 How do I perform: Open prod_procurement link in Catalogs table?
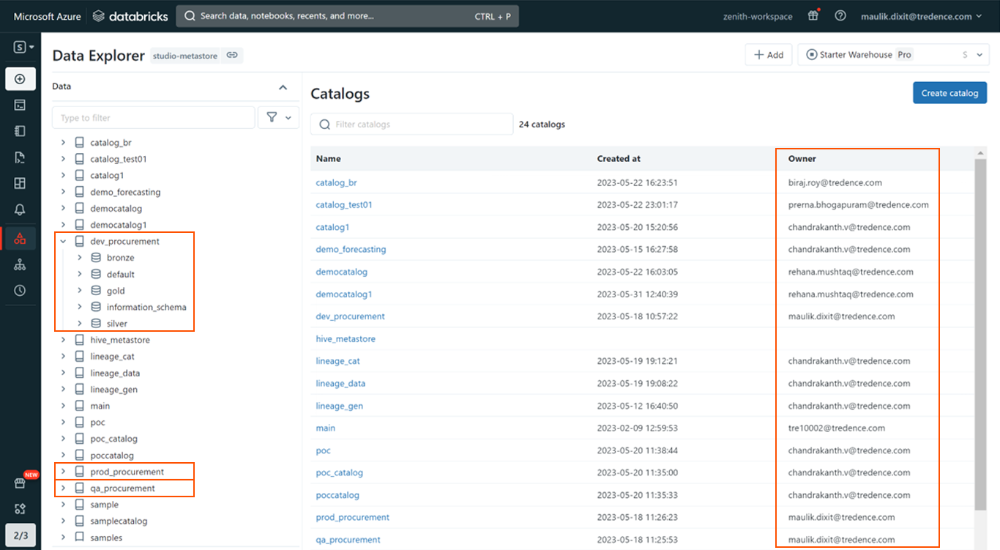tap(352, 517)
